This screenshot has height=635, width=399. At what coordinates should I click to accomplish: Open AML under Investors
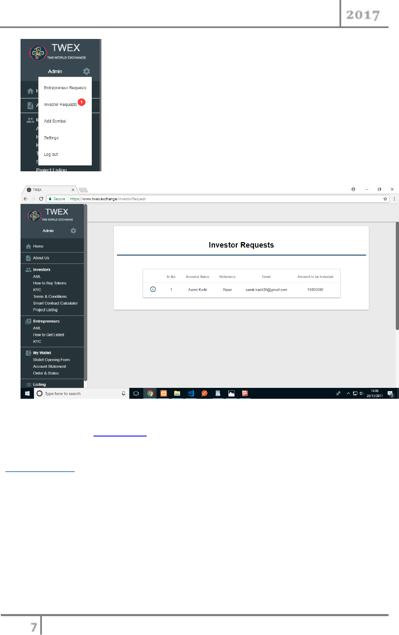pyautogui.click(x=37, y=276)
